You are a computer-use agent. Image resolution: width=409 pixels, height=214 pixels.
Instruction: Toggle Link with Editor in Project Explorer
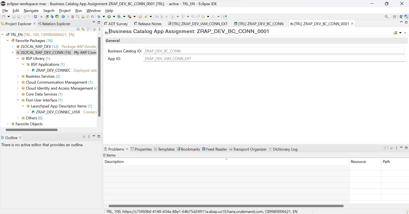coord(83,29)
